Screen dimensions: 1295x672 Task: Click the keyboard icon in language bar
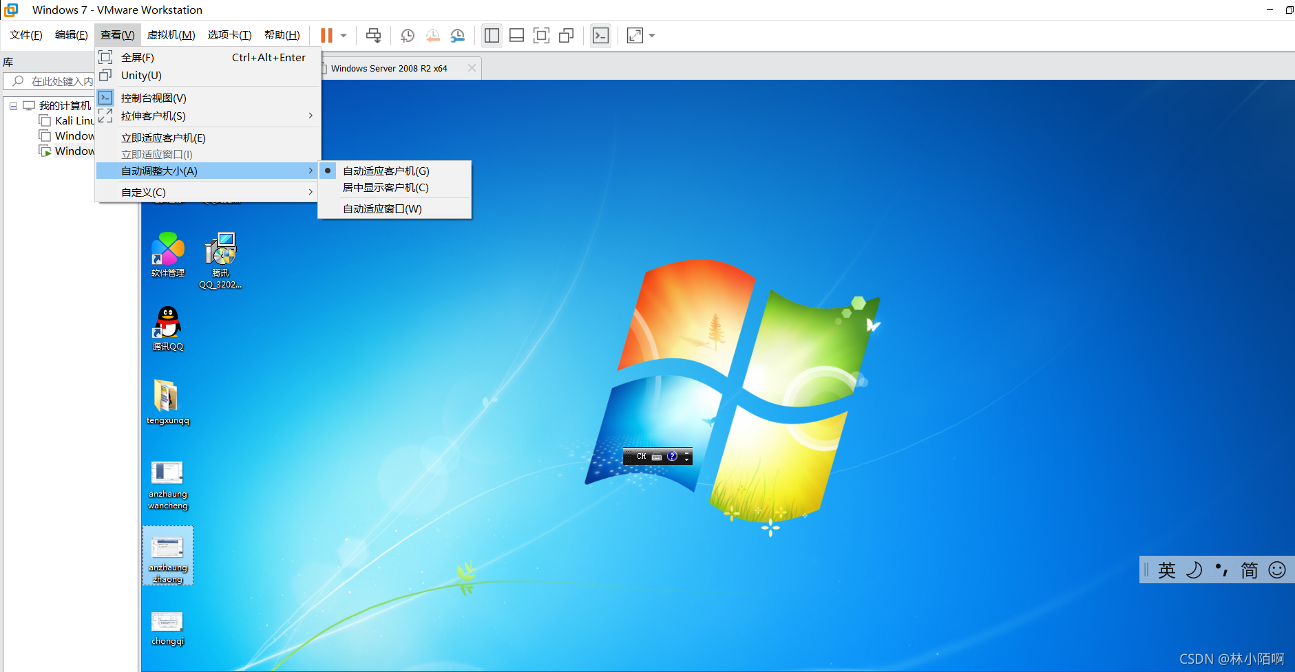pos(657,457)
